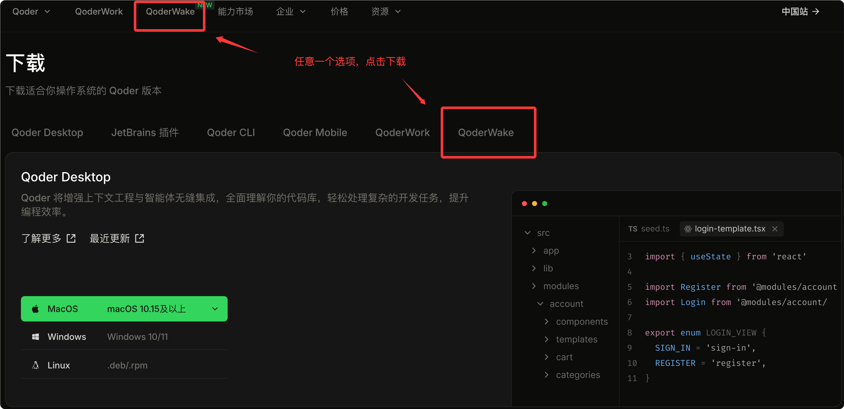Screen dimensions: 844x409
Task: Open the 最近更新 link
Action: click(117, 238)
